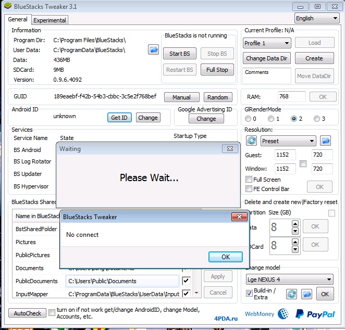This screenshot has width=345, height=330.
Task: Enable the Full Screen checkbox
Action: [249, 179]
